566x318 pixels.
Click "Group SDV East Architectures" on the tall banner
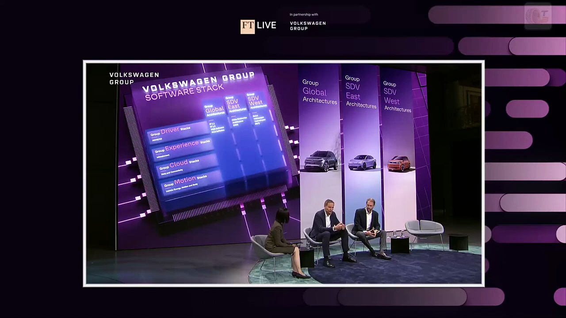click(x=361, y=92)
